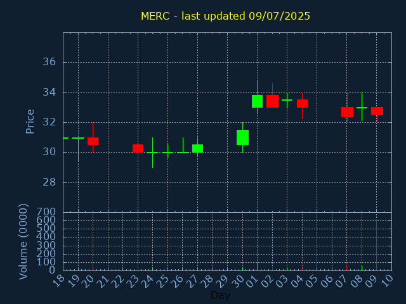Click the day axis label '01'

[252, 281]
